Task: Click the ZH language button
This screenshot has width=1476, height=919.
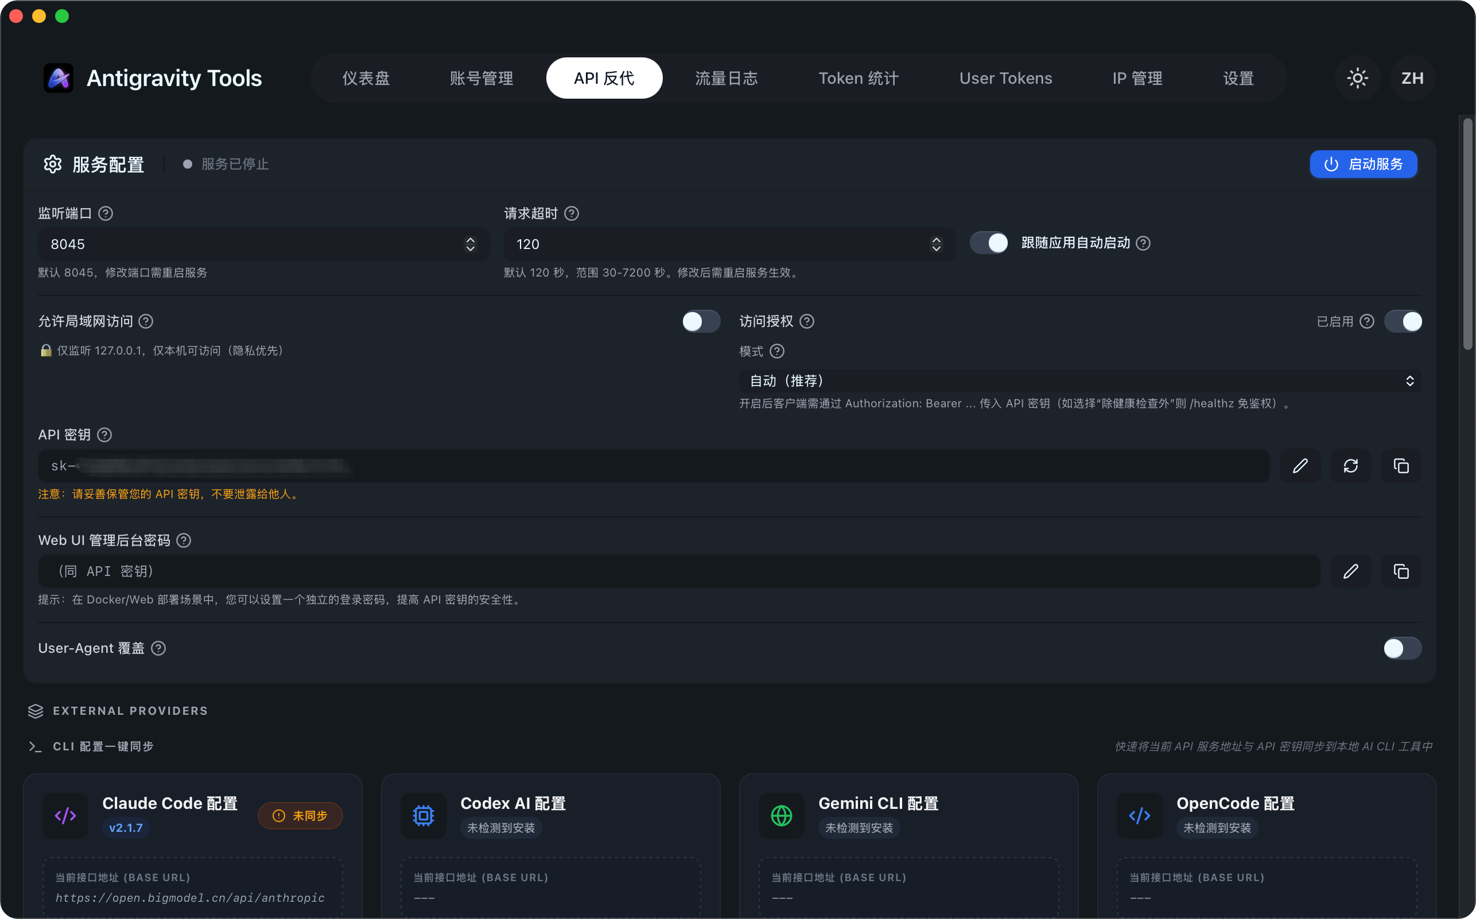Action: point(1412,78)
